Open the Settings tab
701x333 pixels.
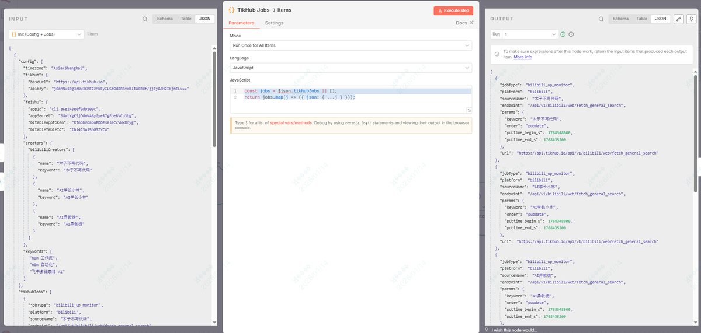coord(274,23)
